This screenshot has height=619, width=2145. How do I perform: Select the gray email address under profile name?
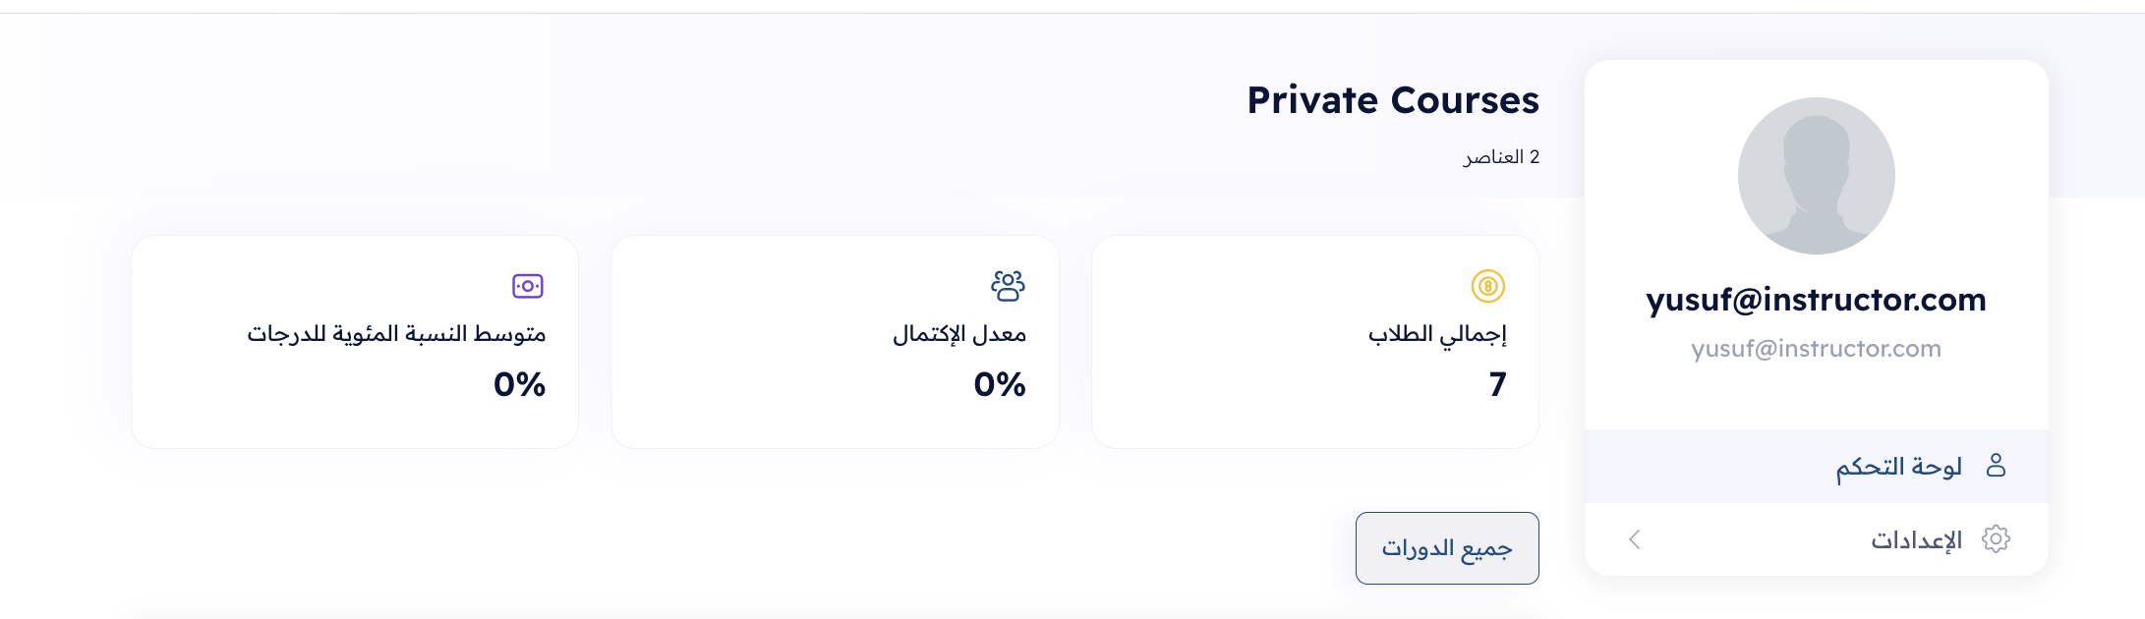(1816, 349)
